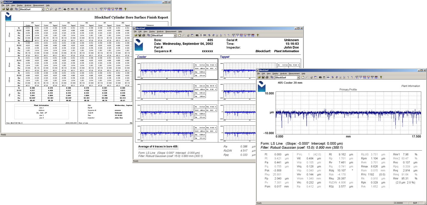Home icon in the bore 405 window toolbar

click(x=188, y=35)
